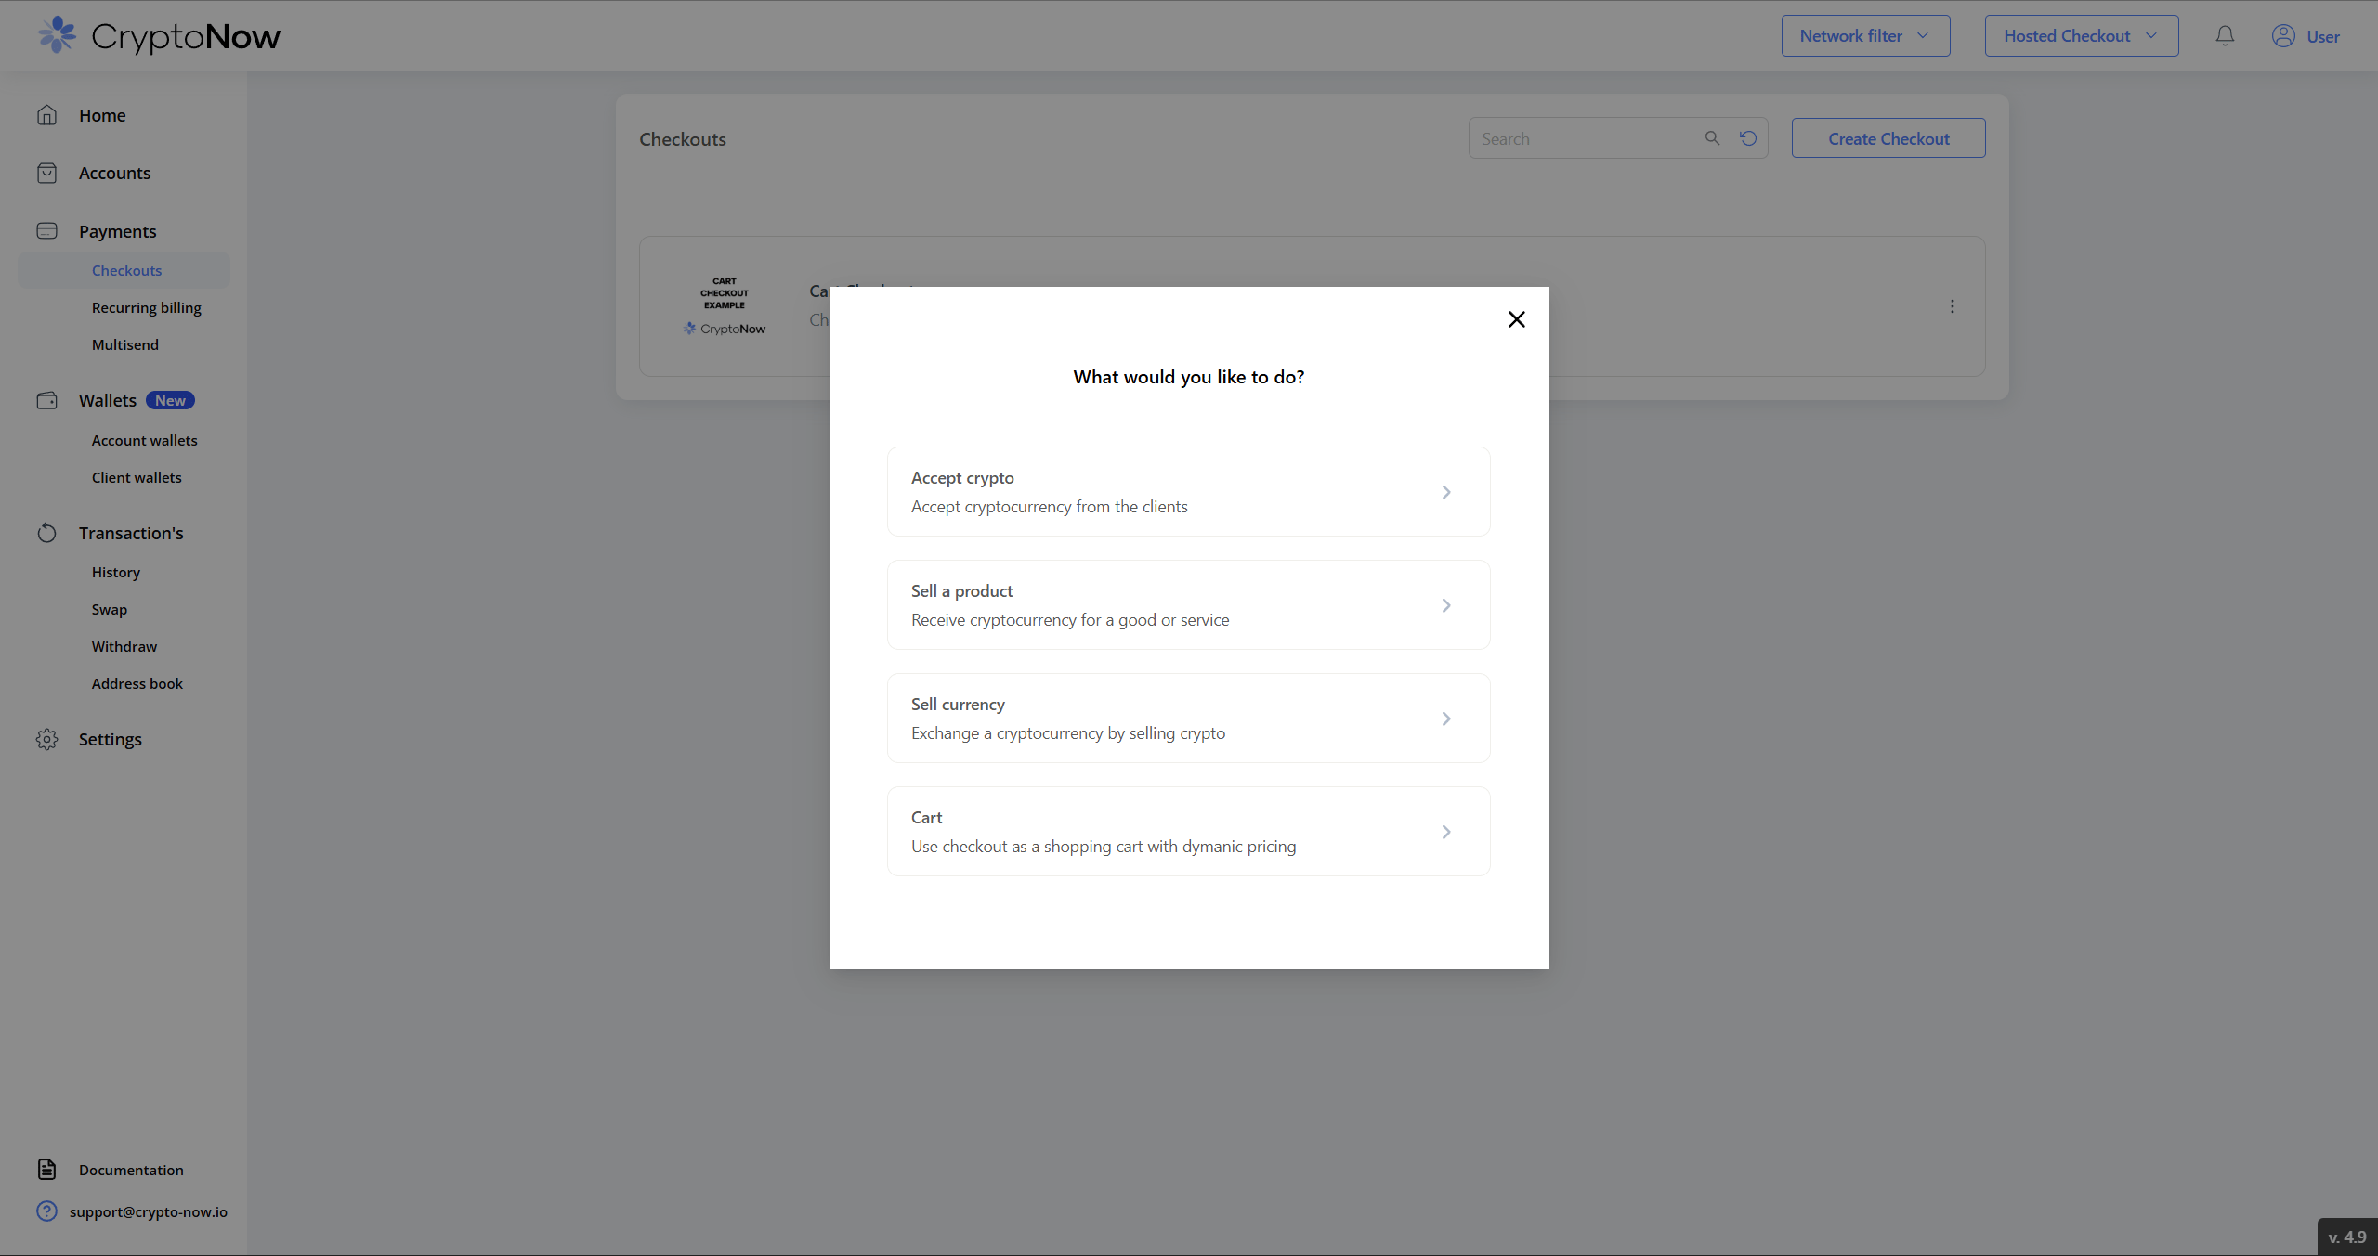Go to Home in the sidebar
Viewport: 2378px width, 1256px height.
coord(102,115)
